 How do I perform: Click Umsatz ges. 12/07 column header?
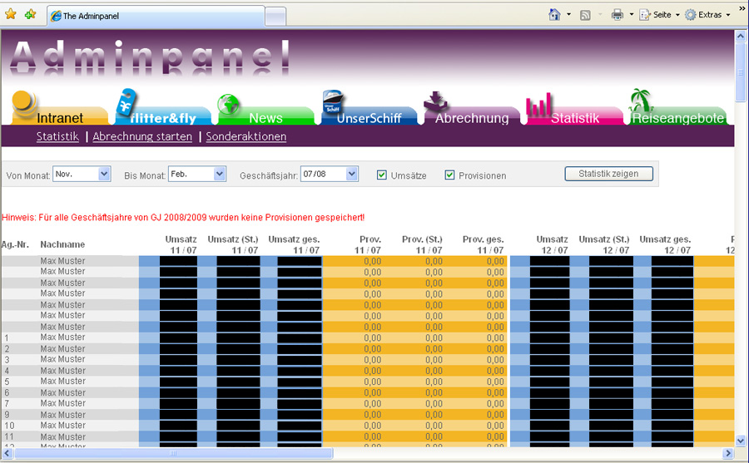pyautogui.click(x=665, y=244)
